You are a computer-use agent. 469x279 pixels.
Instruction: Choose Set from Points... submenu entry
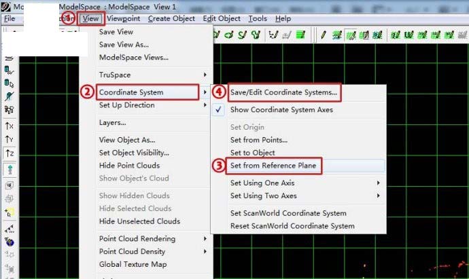[259, 140]
